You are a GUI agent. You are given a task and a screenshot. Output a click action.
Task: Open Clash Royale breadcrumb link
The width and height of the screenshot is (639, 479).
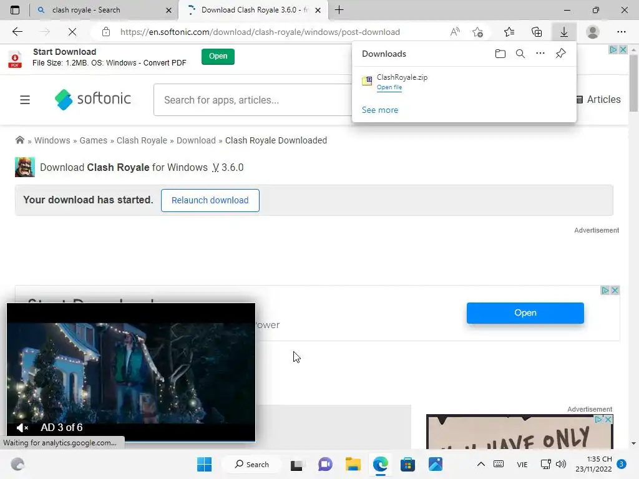tap(142, 140)
